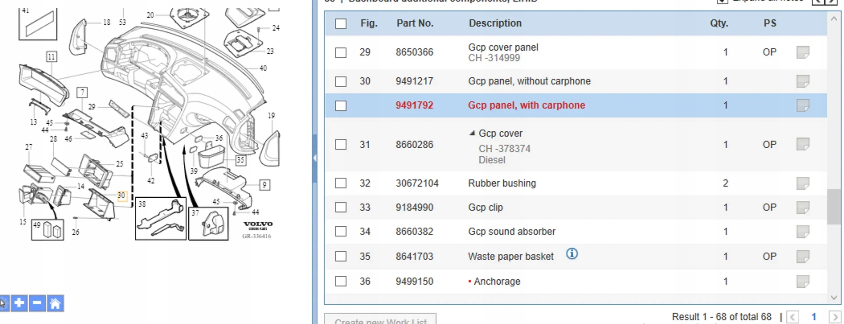Check the box for part 9491217
The image size is (844, 324).
[x=341, y=81]
